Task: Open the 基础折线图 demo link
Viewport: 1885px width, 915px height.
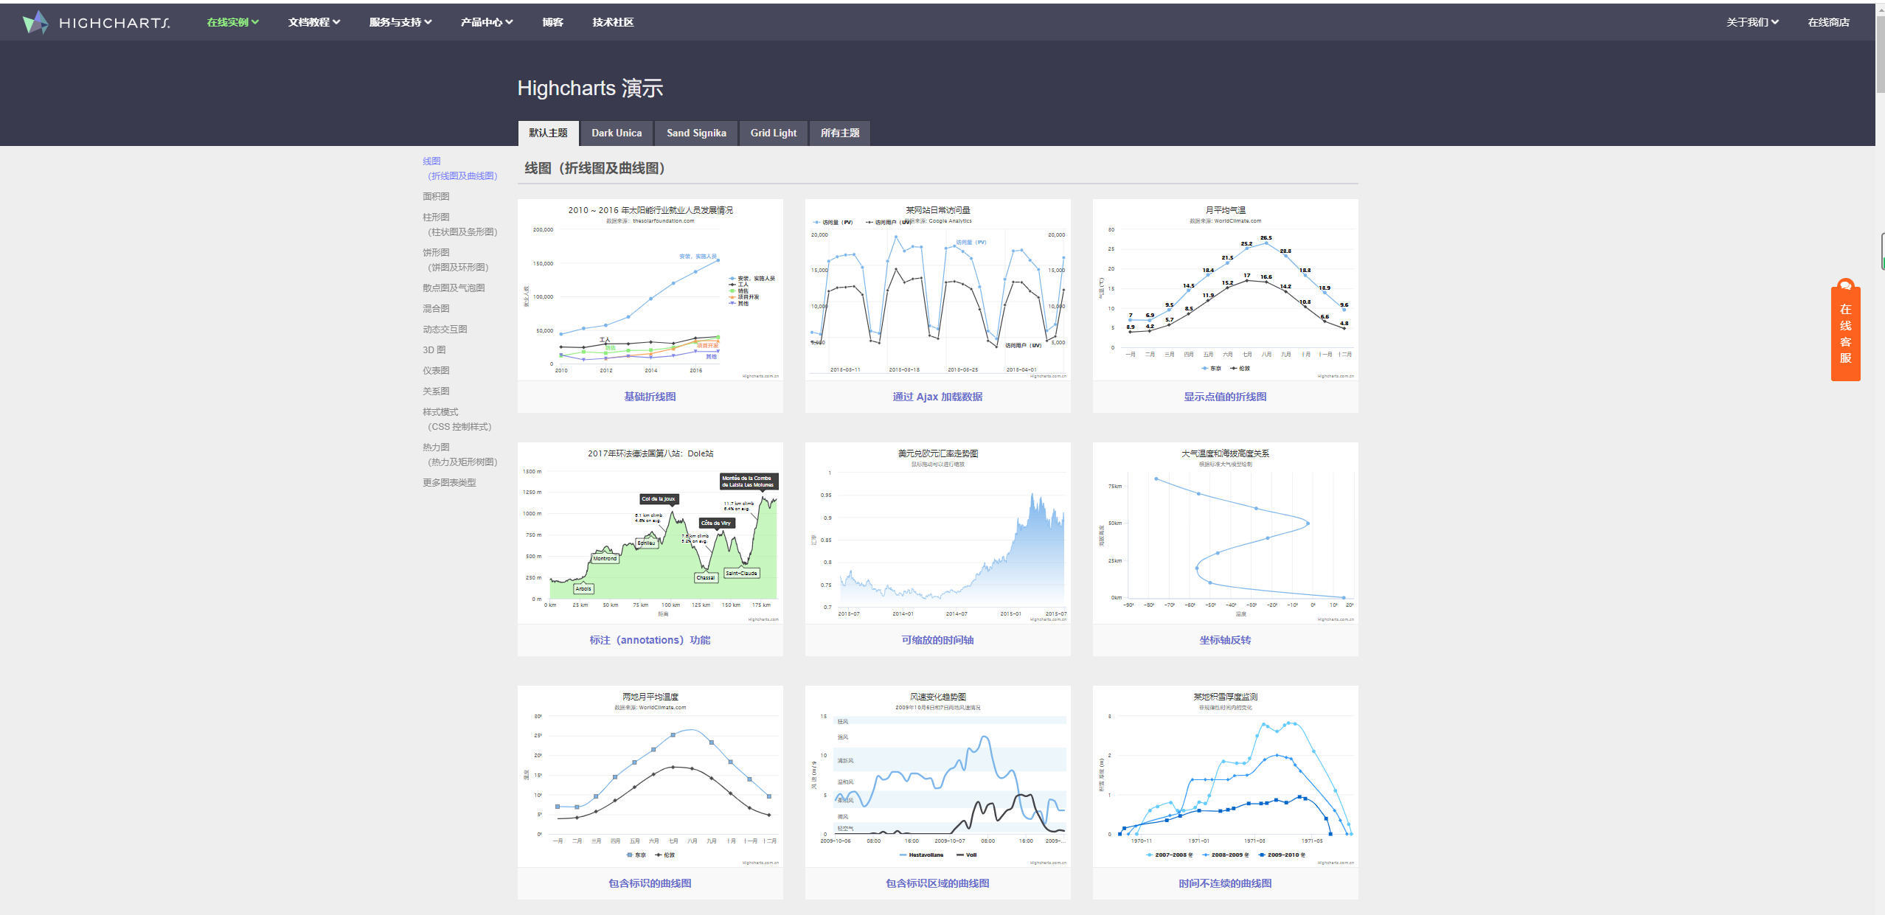Action: click(x=650, y=397)
